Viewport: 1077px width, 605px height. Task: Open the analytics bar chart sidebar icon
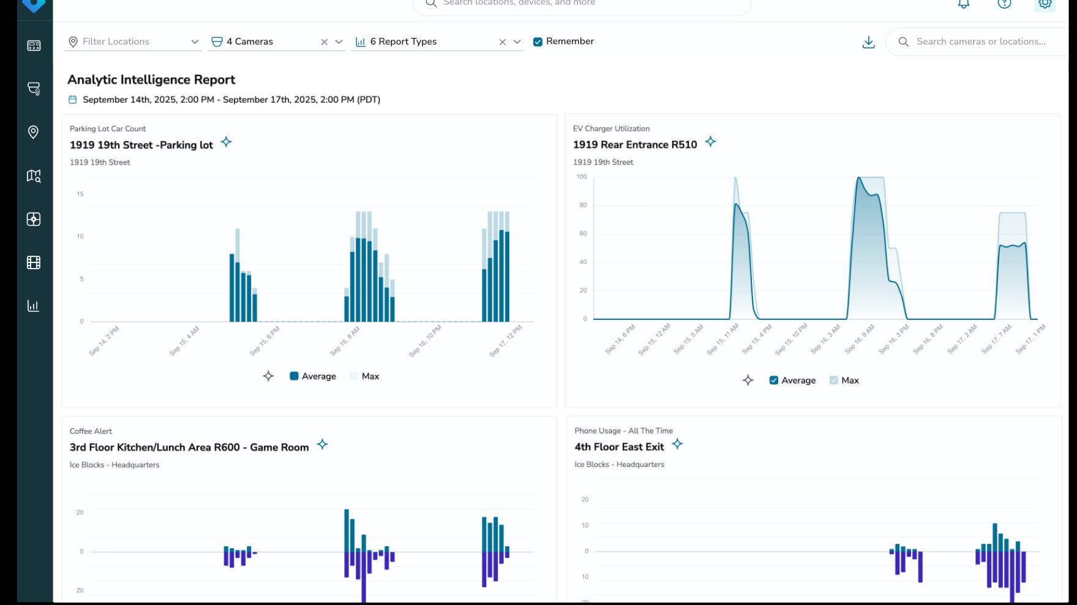click(x=34, y=306)
